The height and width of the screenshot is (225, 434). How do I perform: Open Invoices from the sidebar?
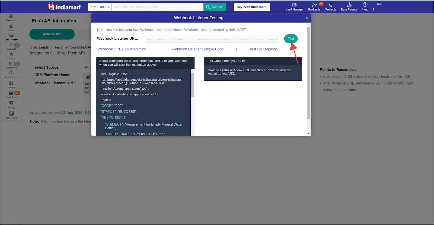point(11,84)
